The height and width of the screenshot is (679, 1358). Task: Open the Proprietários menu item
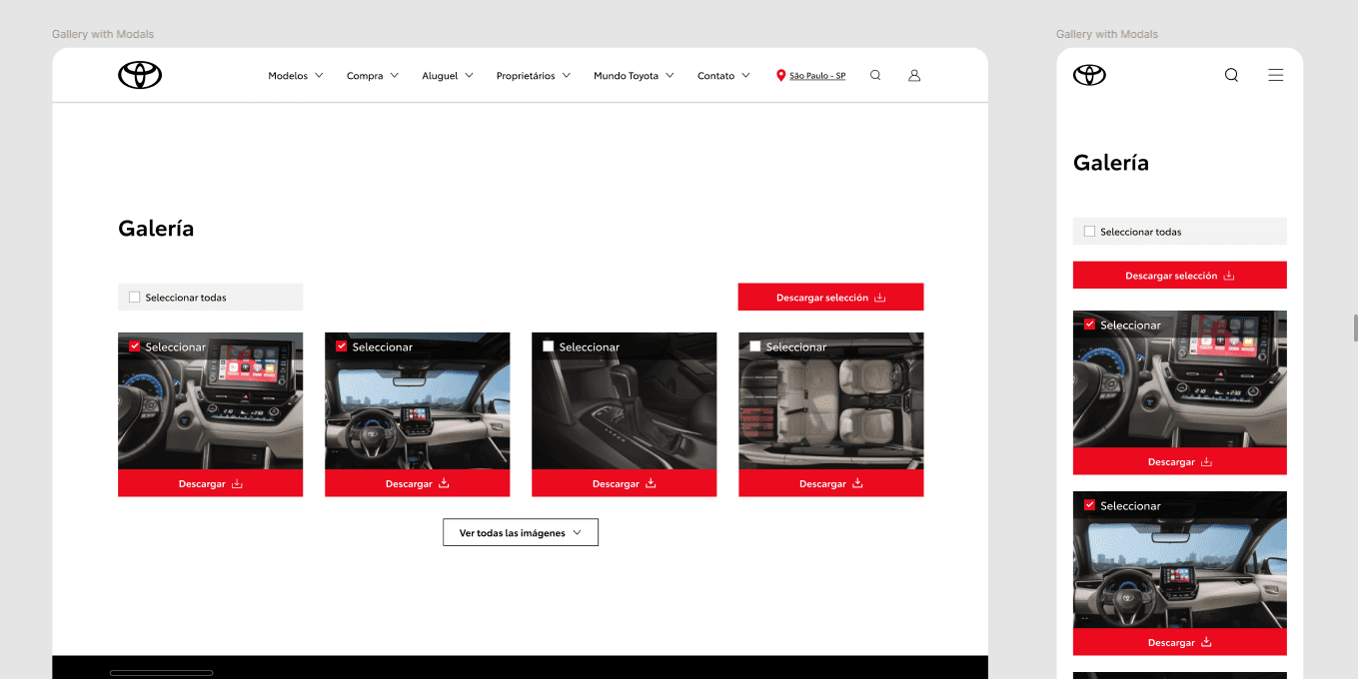(x=533, y=76)
